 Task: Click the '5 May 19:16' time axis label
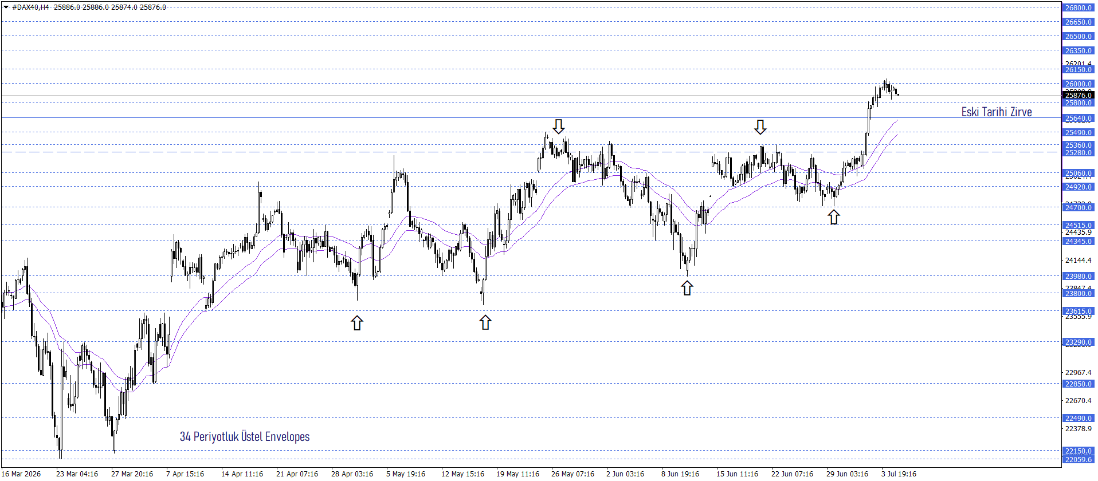point(406,474)
